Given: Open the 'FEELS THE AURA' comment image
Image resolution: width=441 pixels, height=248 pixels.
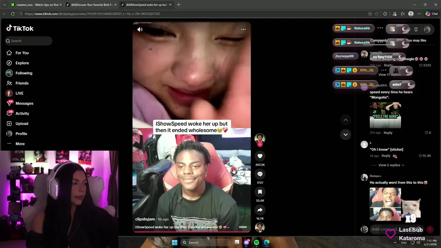Looking at the screenshot, I should pyautogui.click(x=385, y=115).
